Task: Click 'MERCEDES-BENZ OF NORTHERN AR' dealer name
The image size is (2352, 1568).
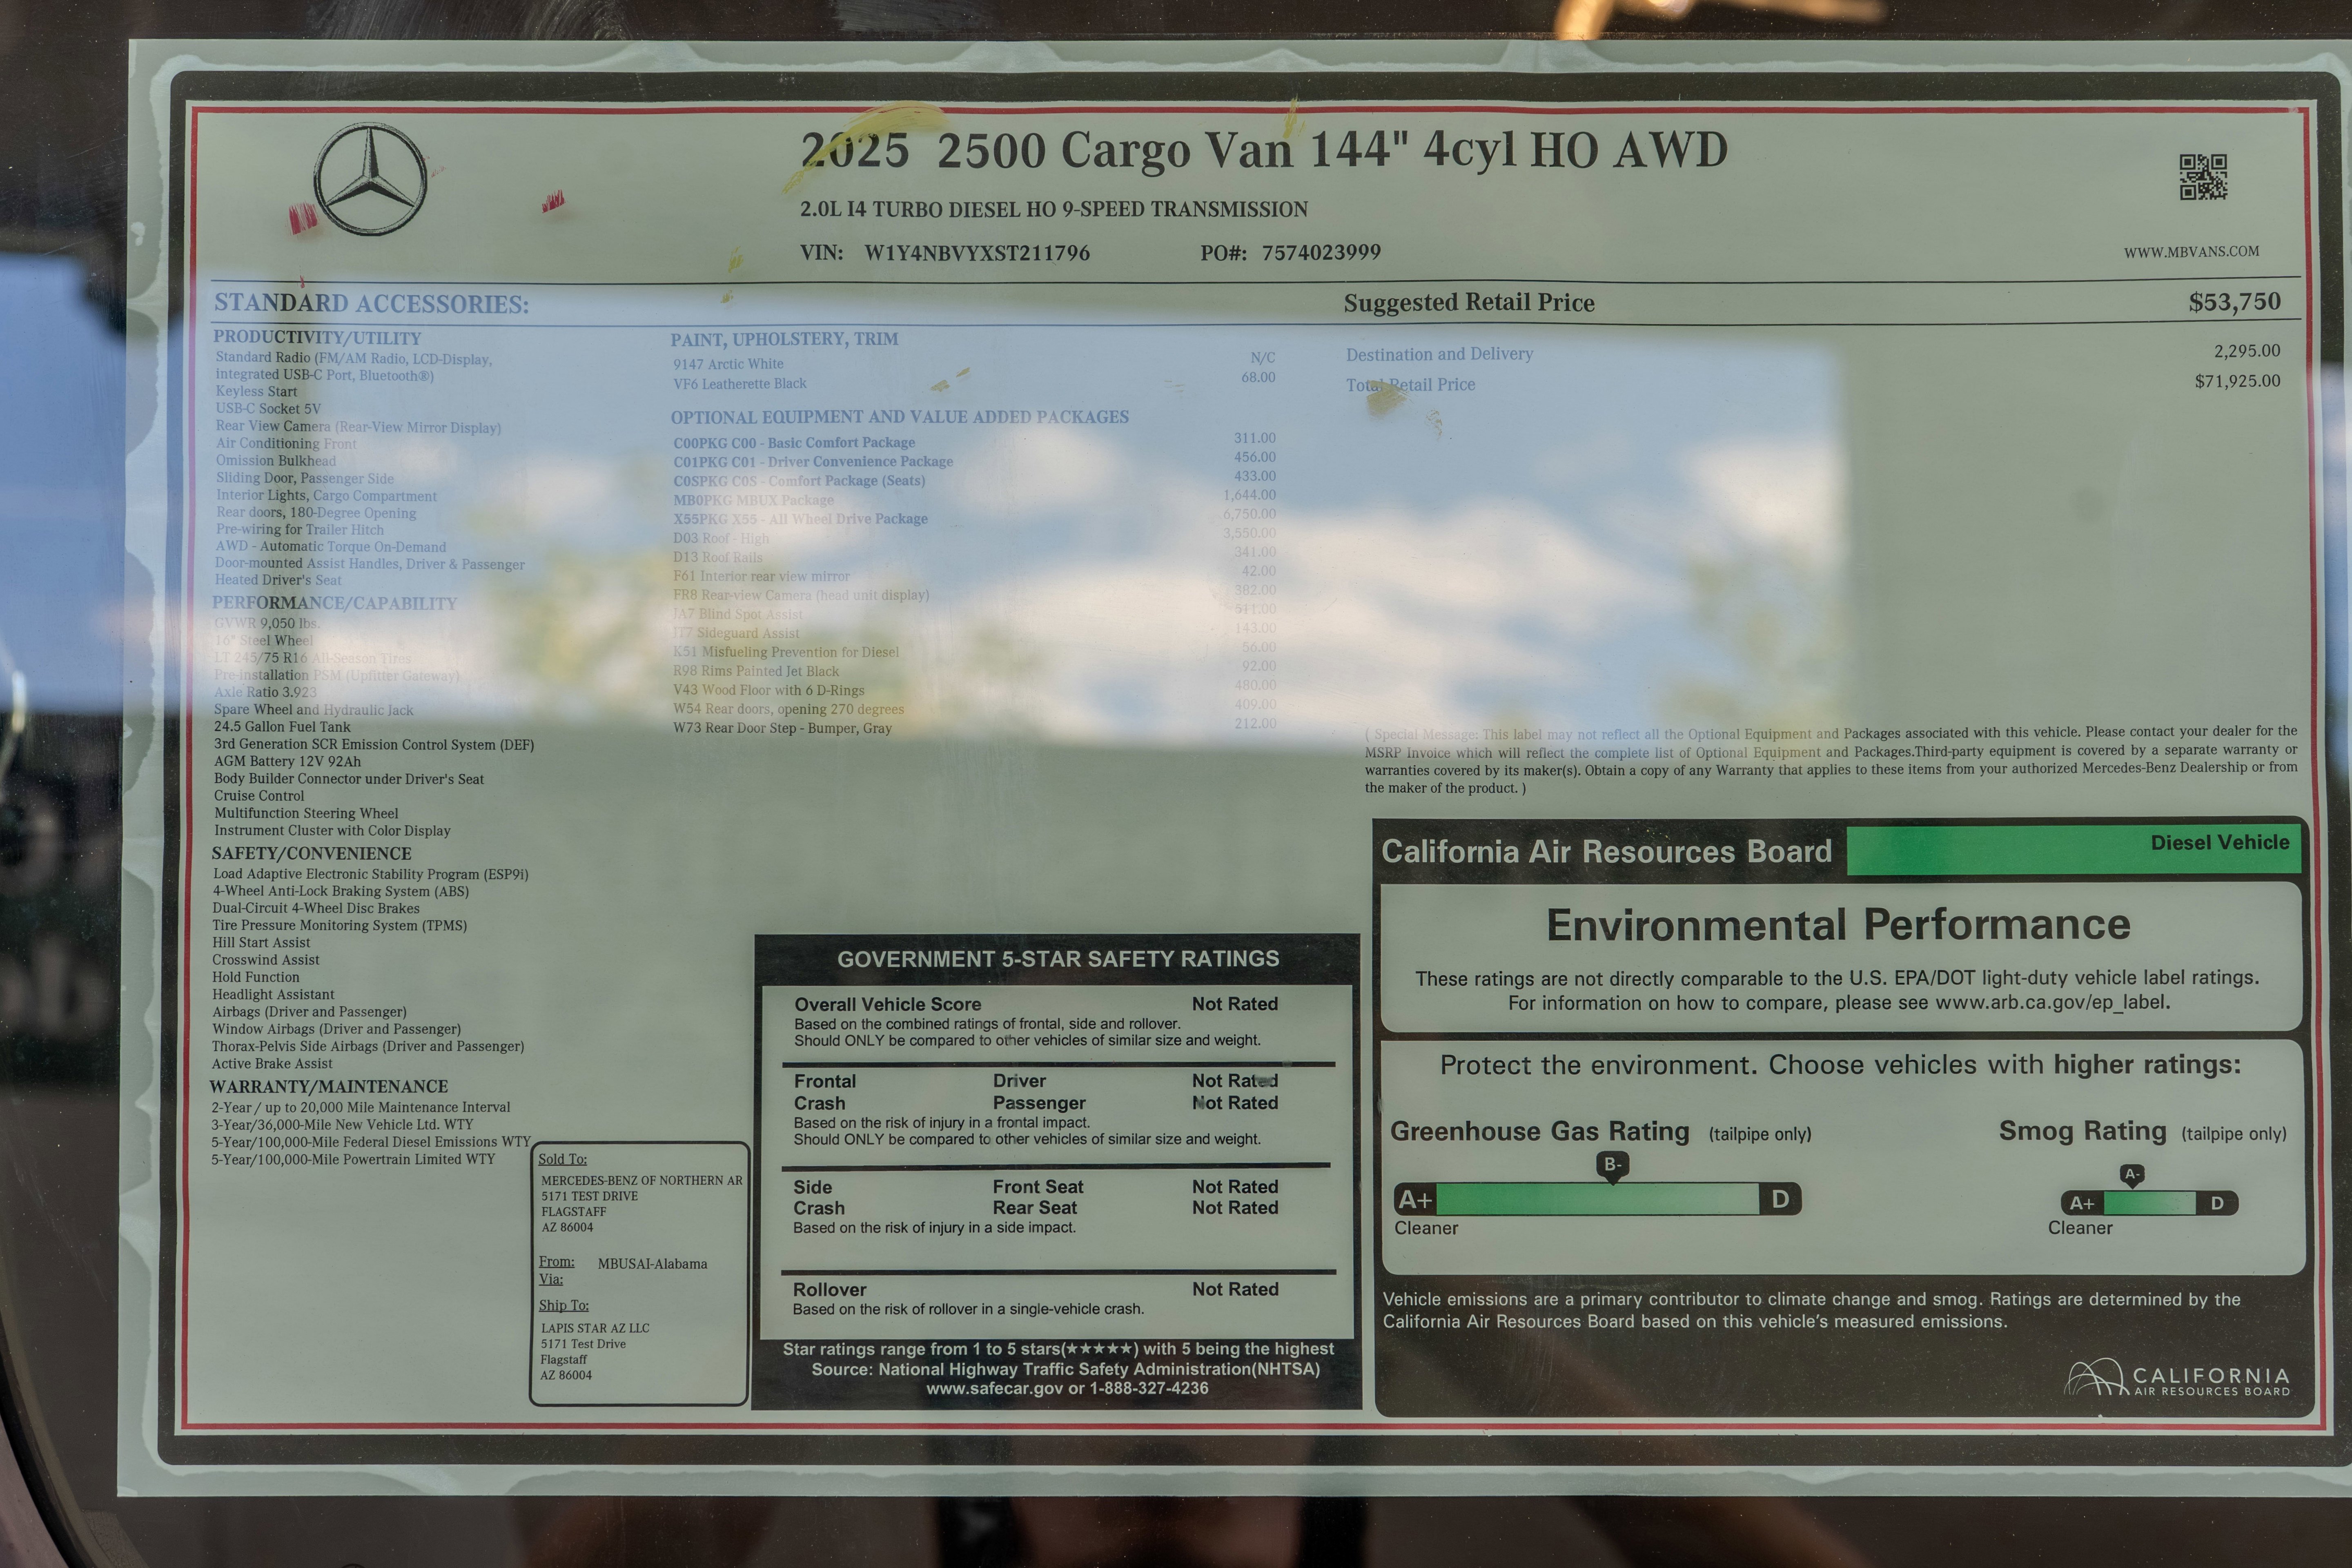Action: 642,1180
